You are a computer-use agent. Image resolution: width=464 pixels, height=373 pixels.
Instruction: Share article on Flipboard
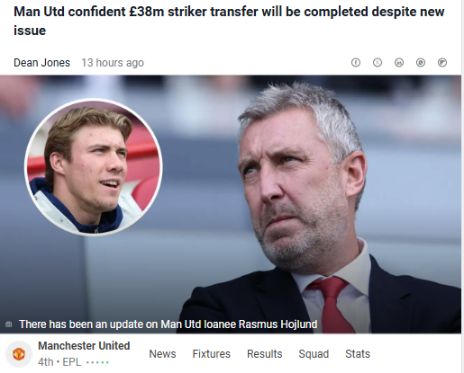(x=442, y=63)
